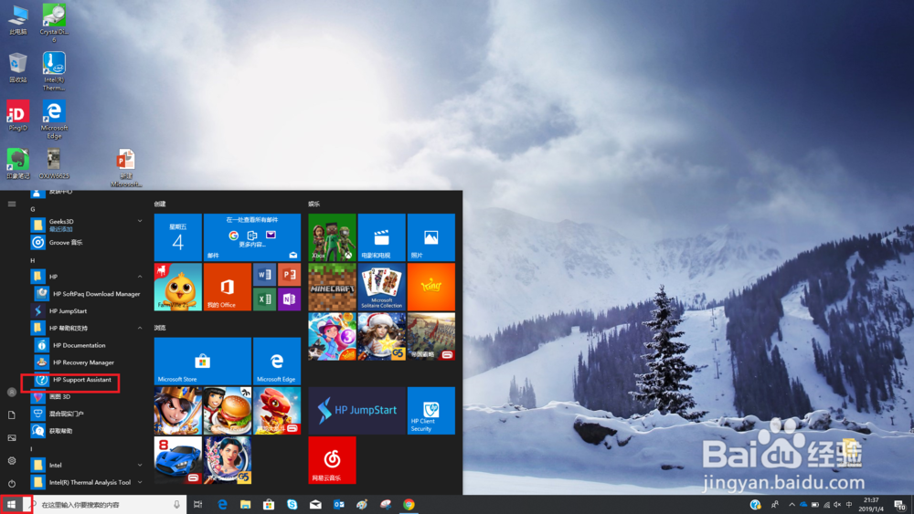Open 获取帮助 app
Screen dimensions: 914x514
tap(60, 431)
